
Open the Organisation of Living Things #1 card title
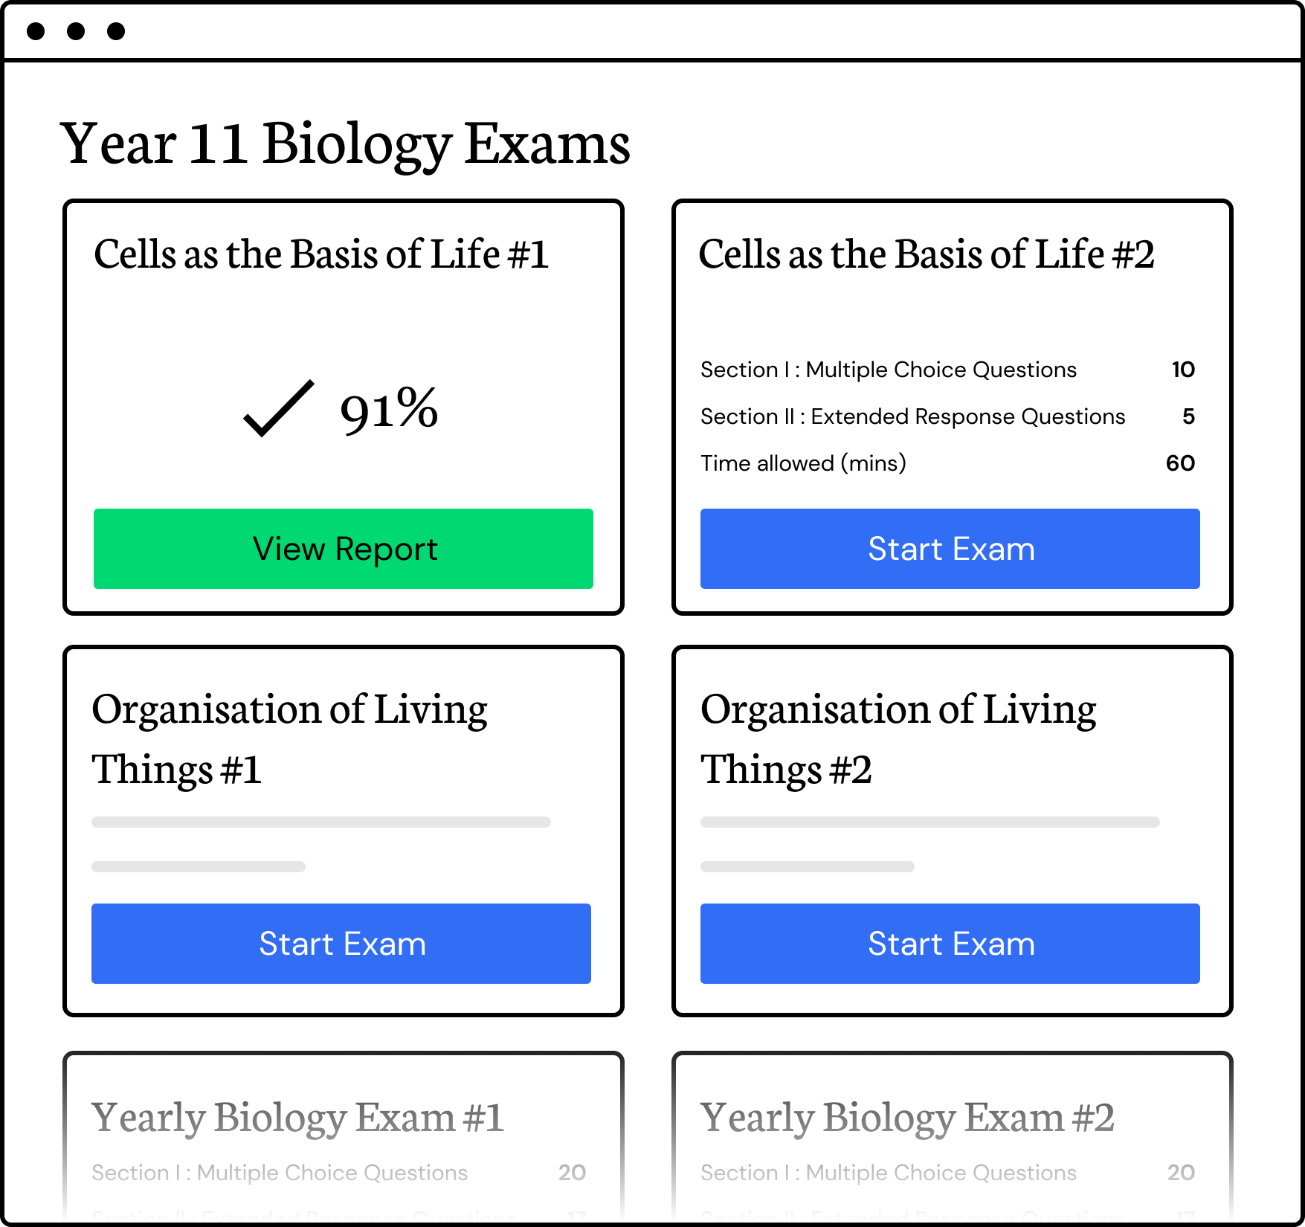[x=289, y=738]
